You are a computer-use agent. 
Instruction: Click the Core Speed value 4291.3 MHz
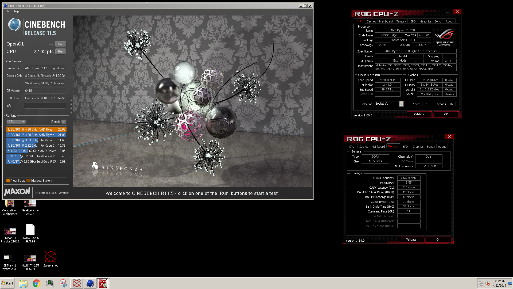click(387, 80)
